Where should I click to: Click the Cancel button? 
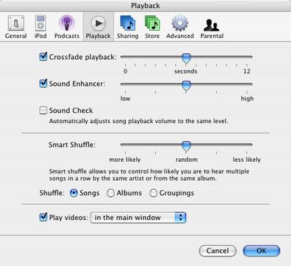click(218, 251)
